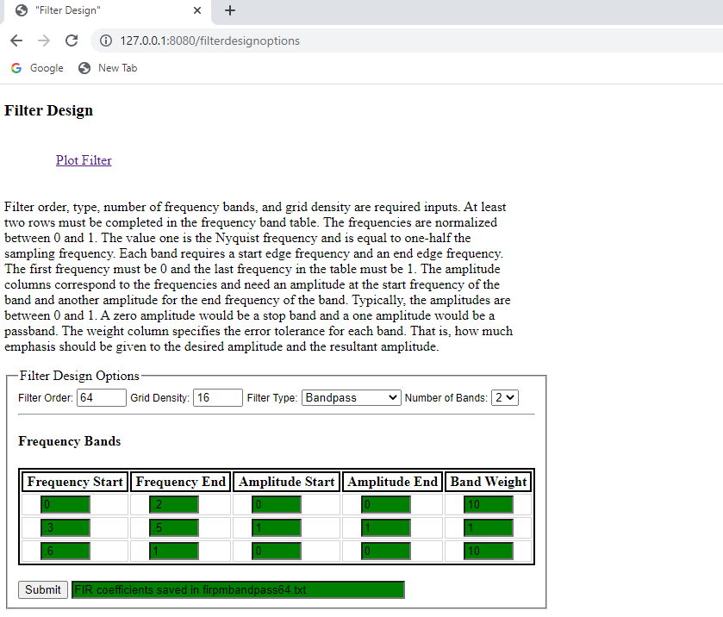Select the Grid Density input field
Image resolution: width=723 pixels, height=617 pixels.
click(217, 397)
